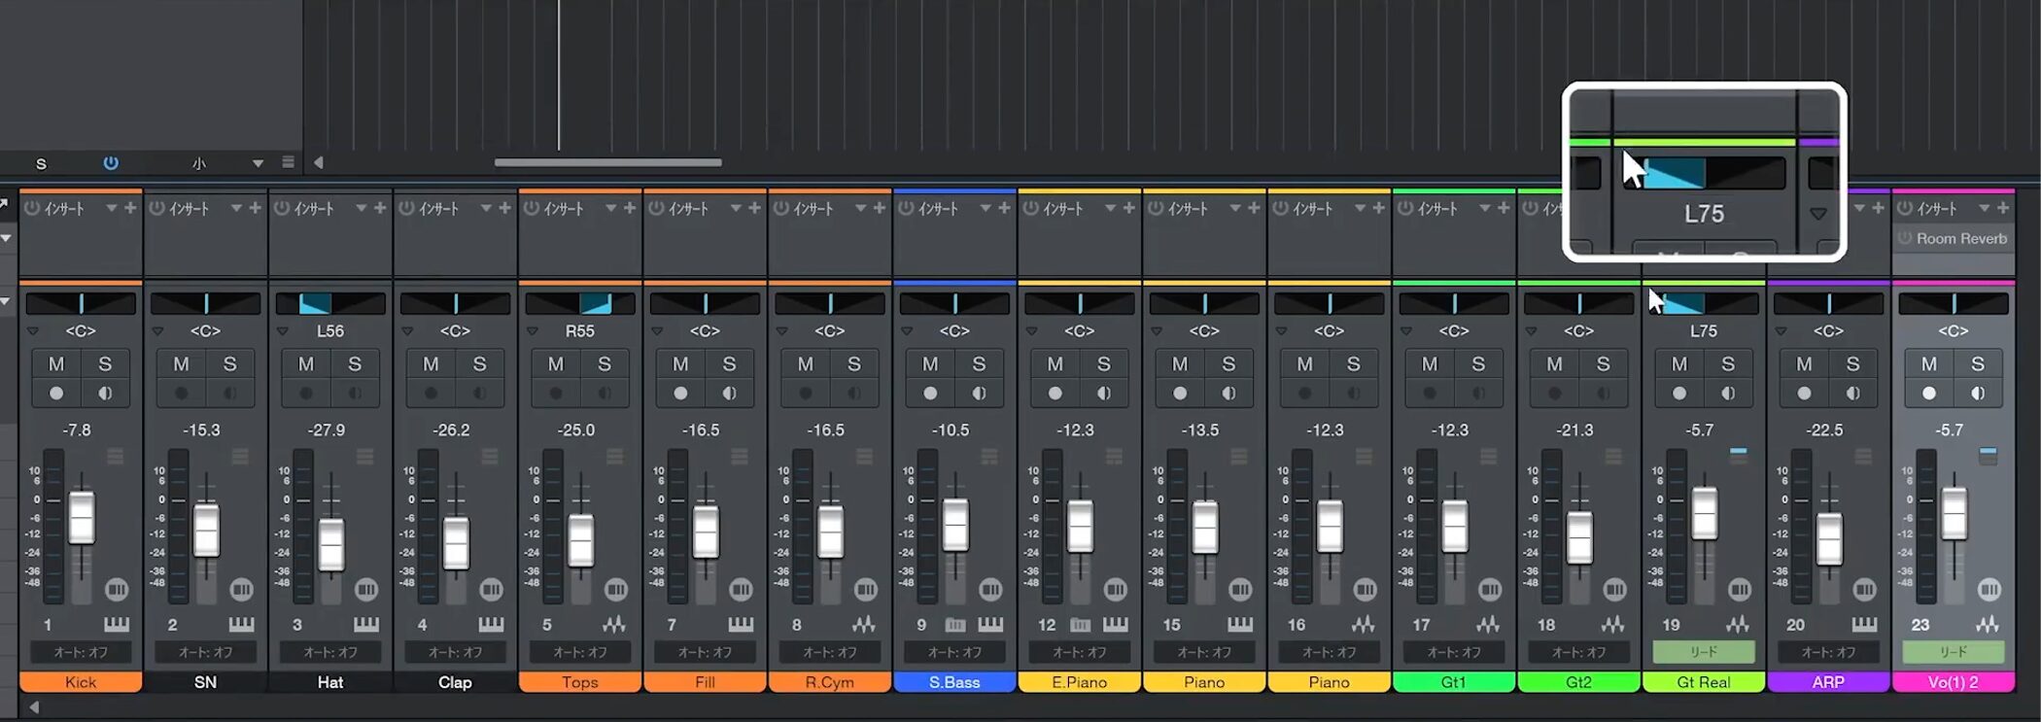This screenshot has height=722, width=2041.
Task: Toggle monitor on the E.Piano channel
Action: pyautogui.click(x=1104, y=394)
